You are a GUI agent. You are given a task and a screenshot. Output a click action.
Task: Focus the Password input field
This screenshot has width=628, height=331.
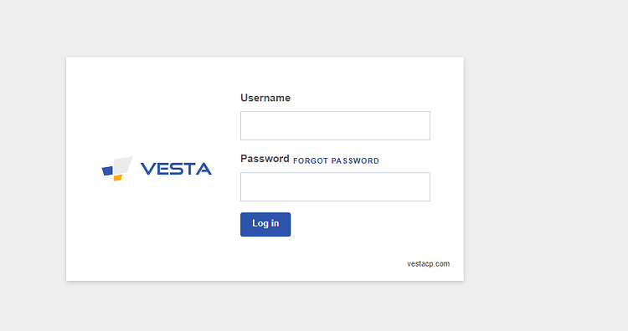[335, 186]
